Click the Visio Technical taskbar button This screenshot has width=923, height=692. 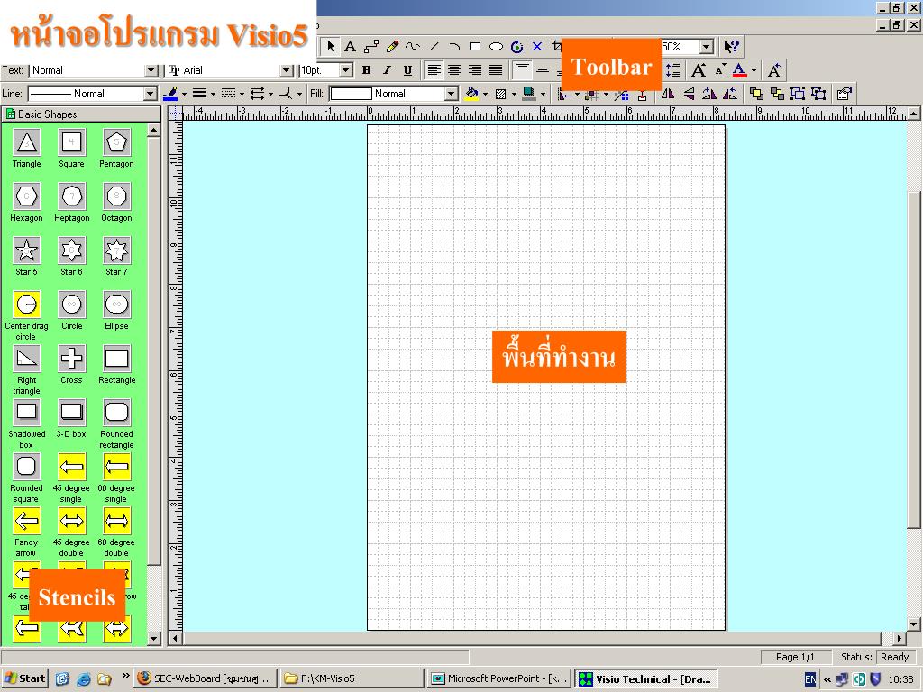[646, 678]
